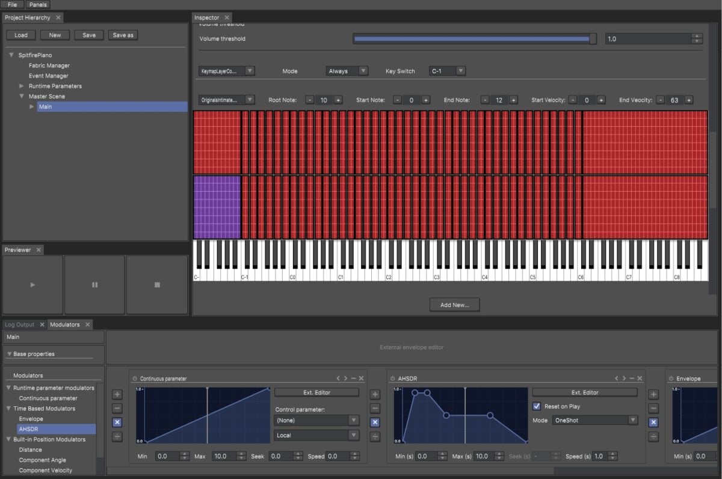722x479 pixels.
Task: Click the Stop icon in the Previewer panel
Action: 156,284
